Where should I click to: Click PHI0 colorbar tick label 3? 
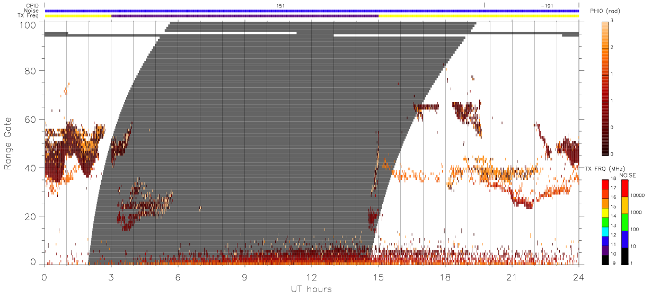tap(613, 22)
